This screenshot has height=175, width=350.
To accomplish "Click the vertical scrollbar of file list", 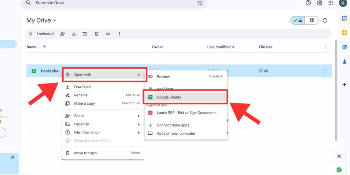I will 336,90.
